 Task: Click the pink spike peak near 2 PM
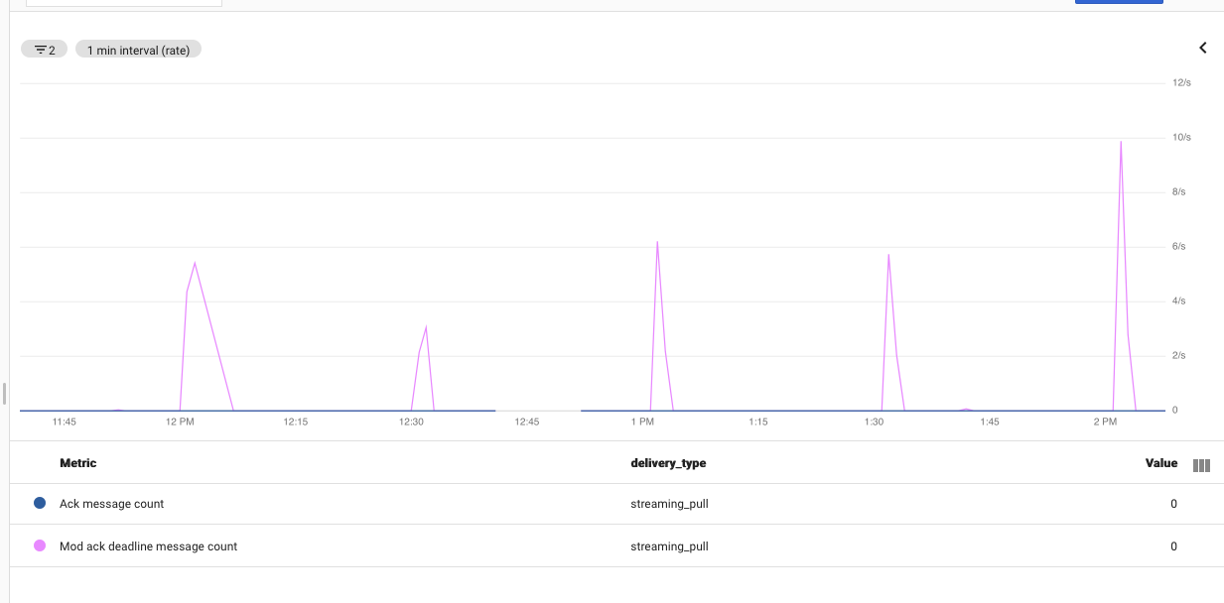(1121, 142)
